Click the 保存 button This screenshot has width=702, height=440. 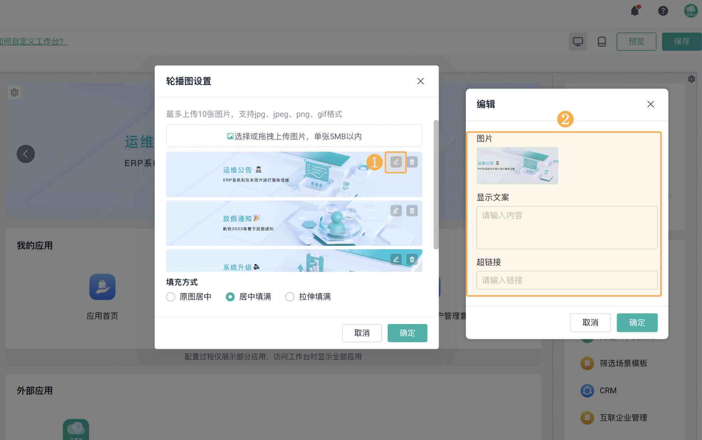(x=682, y=42)
